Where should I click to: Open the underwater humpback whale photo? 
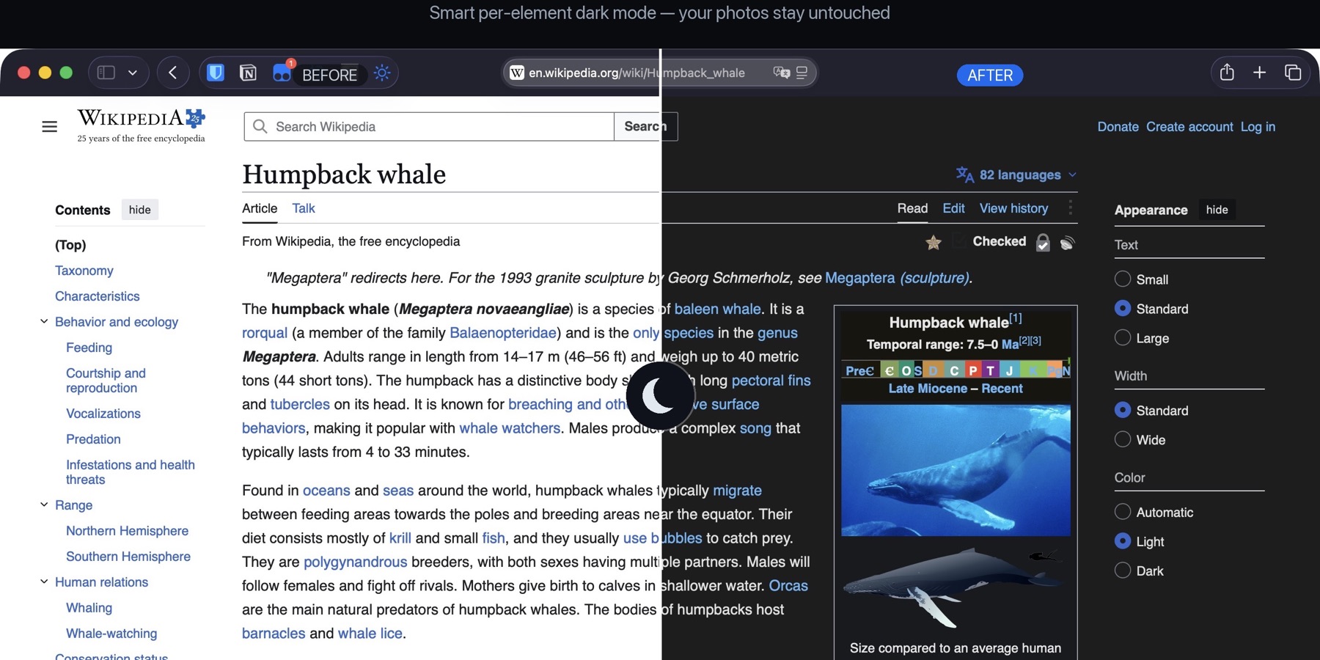tap(956, 470)
